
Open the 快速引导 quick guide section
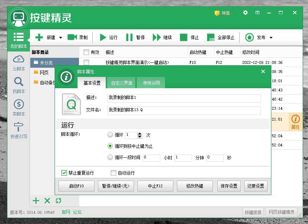pos(19,131)
